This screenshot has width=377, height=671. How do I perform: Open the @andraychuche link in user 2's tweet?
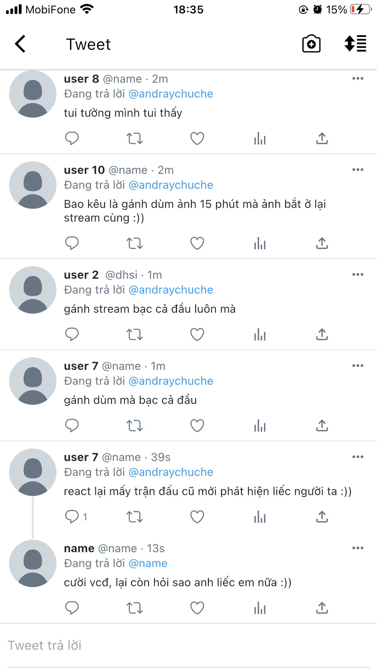[x=171, y=290]
